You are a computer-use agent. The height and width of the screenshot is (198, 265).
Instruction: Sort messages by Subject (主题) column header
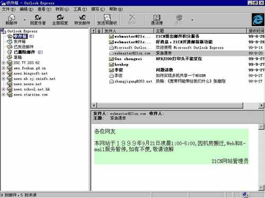click(x=200, y=31)
